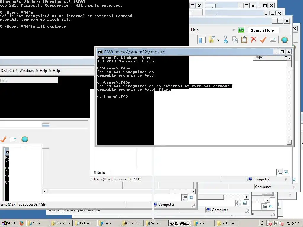Viewport: 303px width, 227px height.
Task: Click the red X Delete icon
Action: tap(254, 40)
